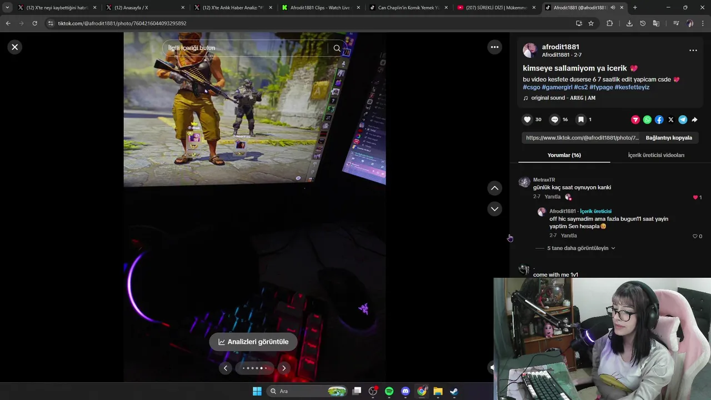Open Chrome three-dot menu

pos(703,23)
